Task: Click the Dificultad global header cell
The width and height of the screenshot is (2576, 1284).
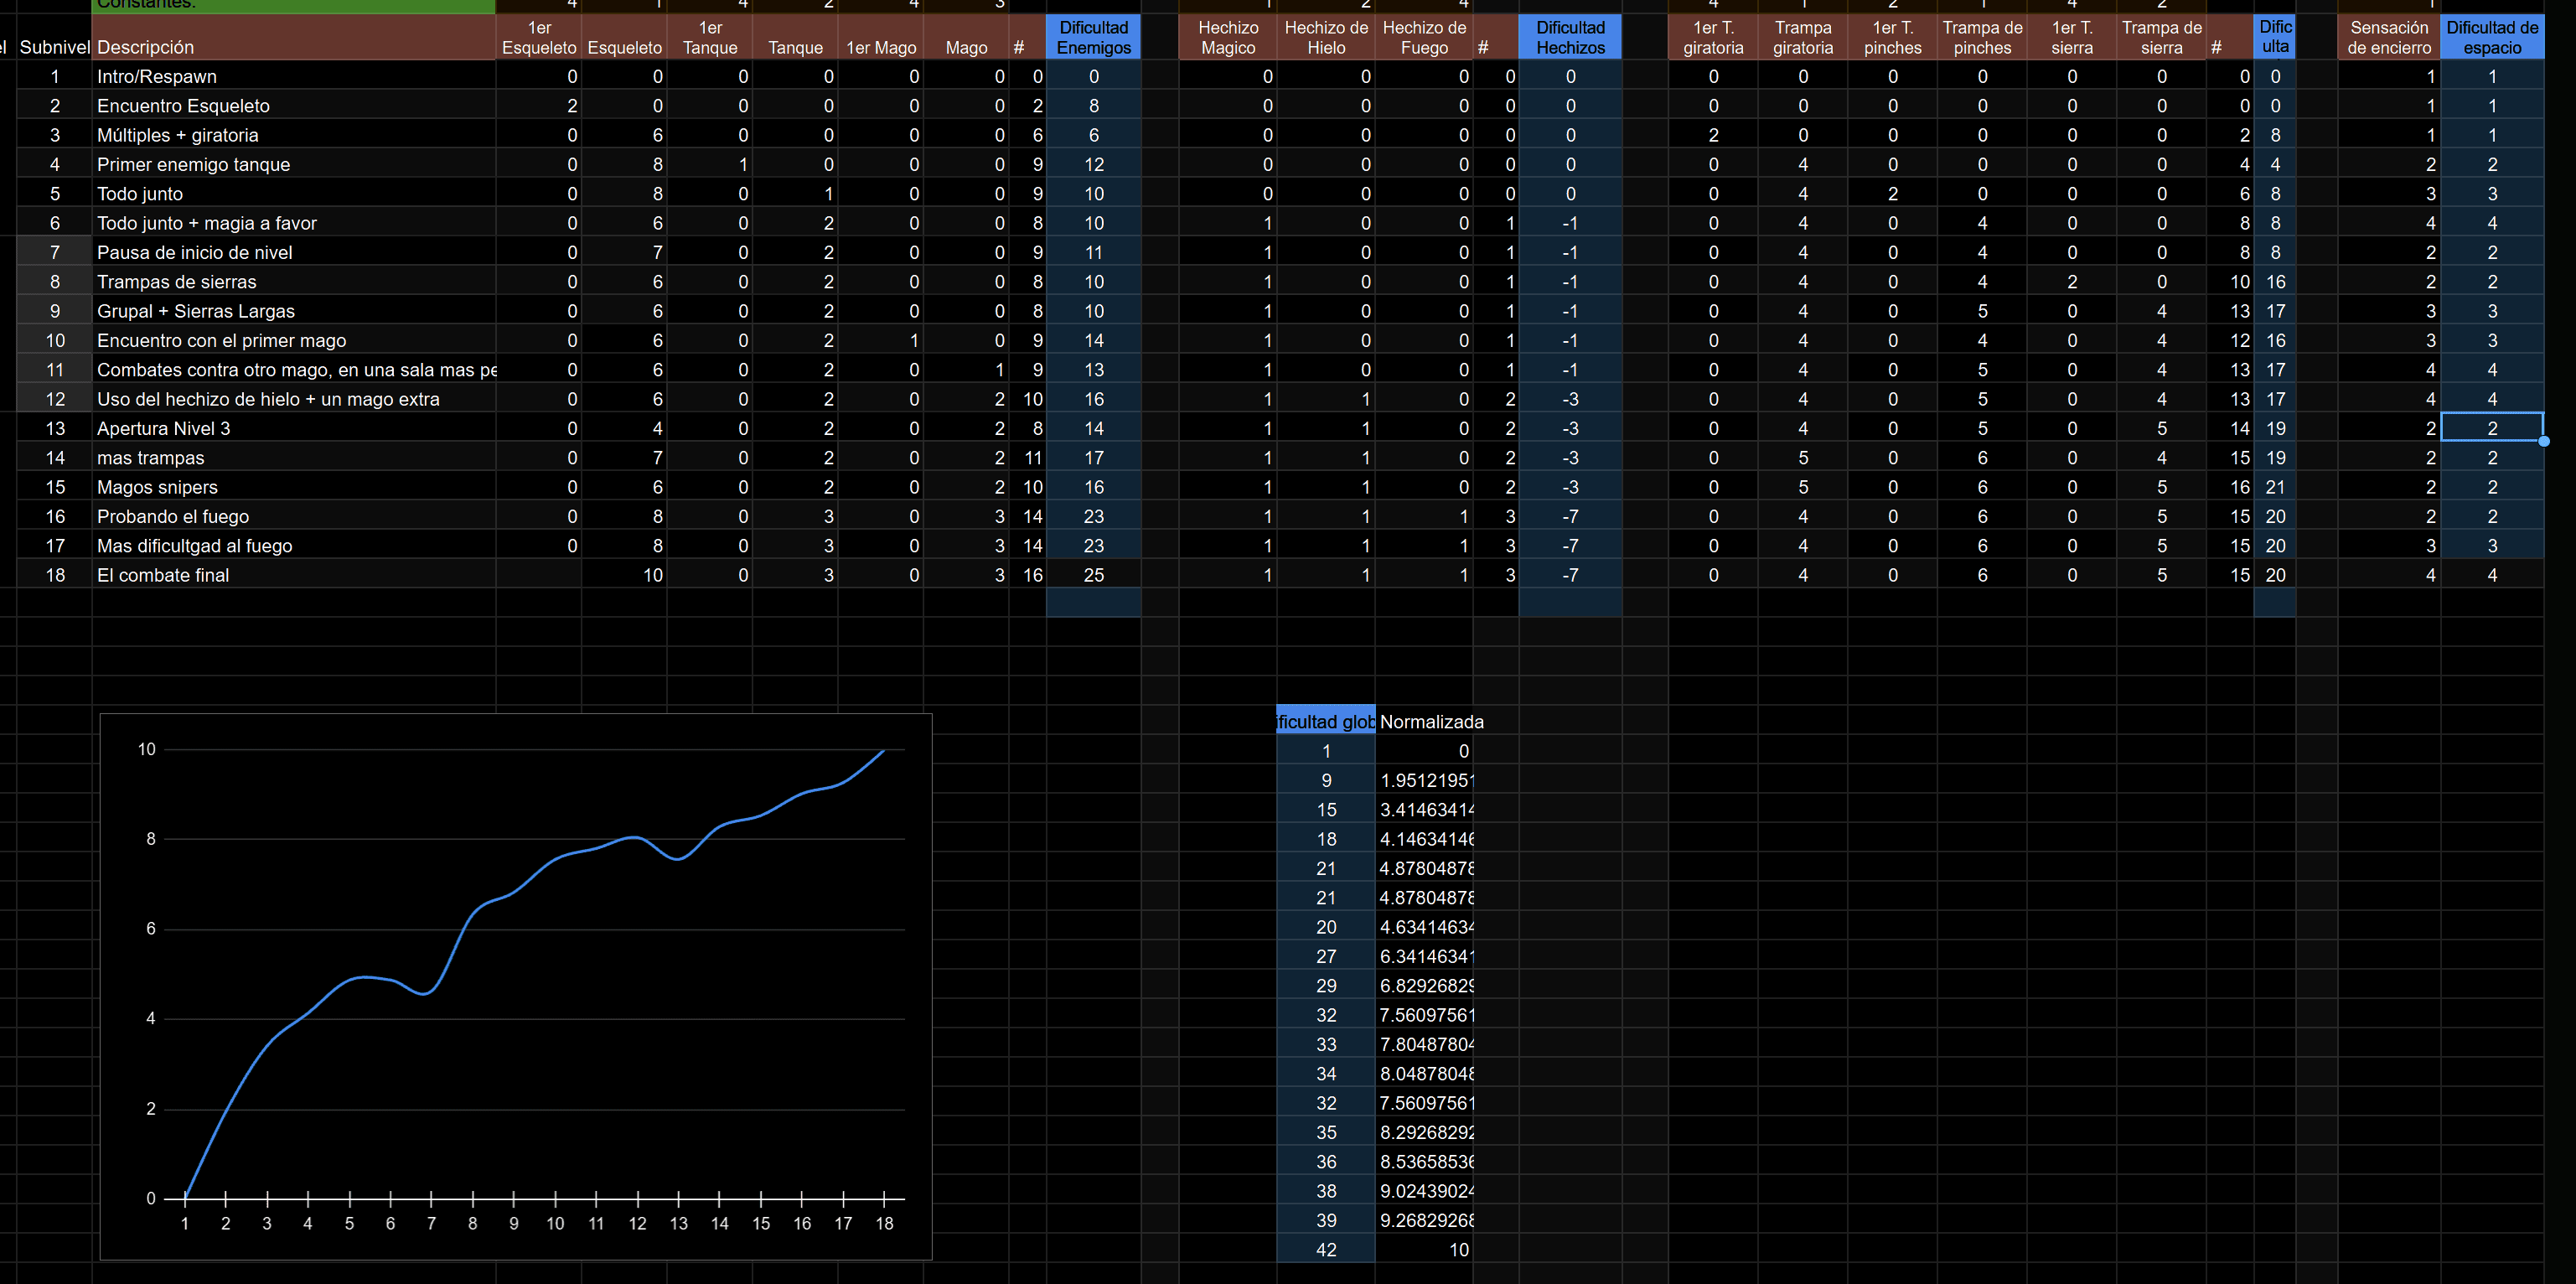Action: pyautogui.click(x=1326, y=721)
